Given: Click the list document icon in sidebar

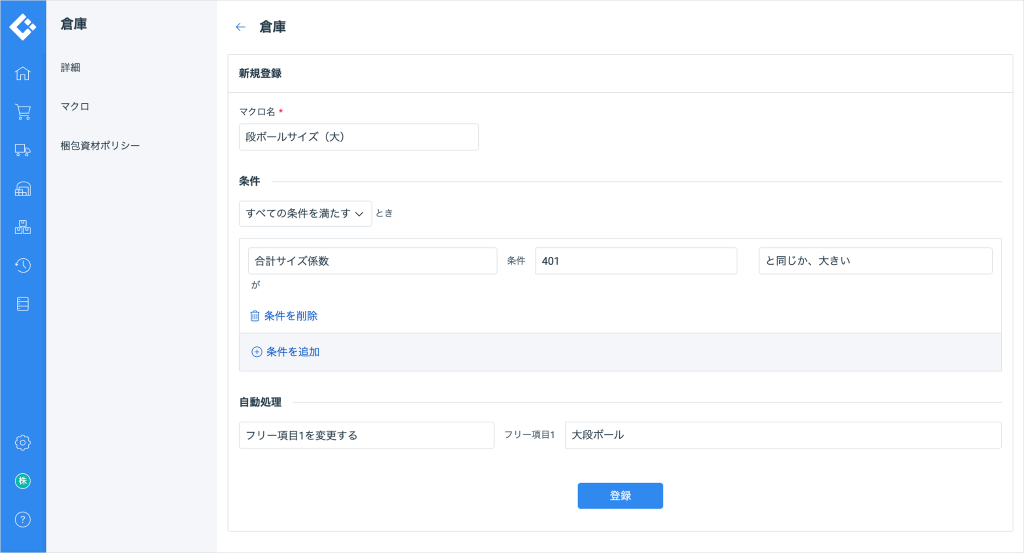Looking at the screenshot, I should click(22, 304).
